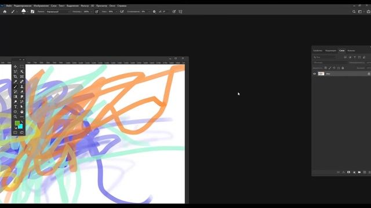Toggle pressure for size button
This screenshot has height=208, width=371.
174,12
